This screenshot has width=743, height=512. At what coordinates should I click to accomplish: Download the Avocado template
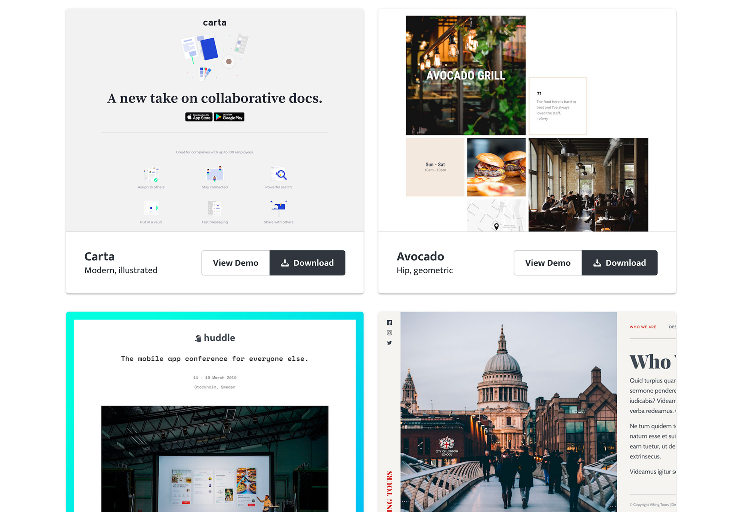619,263
